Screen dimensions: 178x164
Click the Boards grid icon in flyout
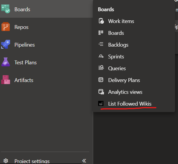click(x=101, y=33)
